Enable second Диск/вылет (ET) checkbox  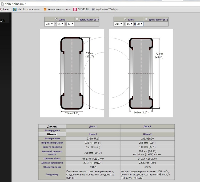click(x=147, y=19)
